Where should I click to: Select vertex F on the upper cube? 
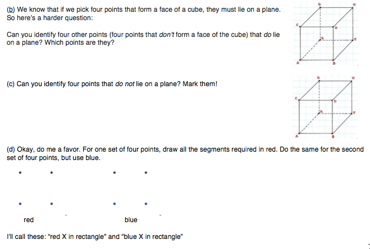click(x=353, y=39)
